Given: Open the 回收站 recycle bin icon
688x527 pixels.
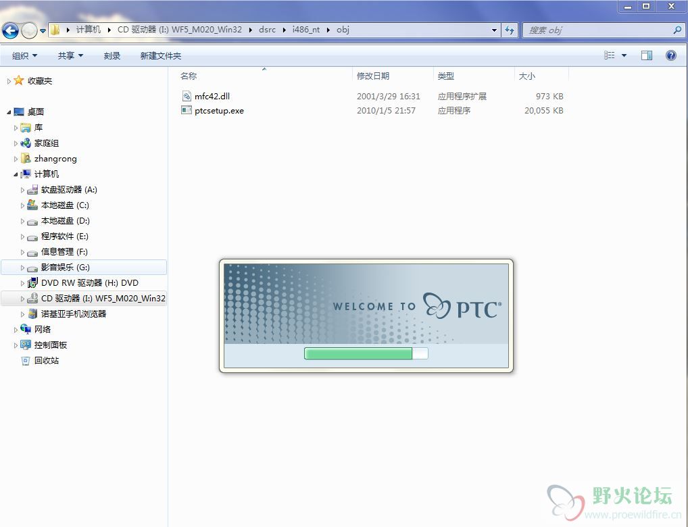Looking at the screenshot, I should tap(26, 361).
